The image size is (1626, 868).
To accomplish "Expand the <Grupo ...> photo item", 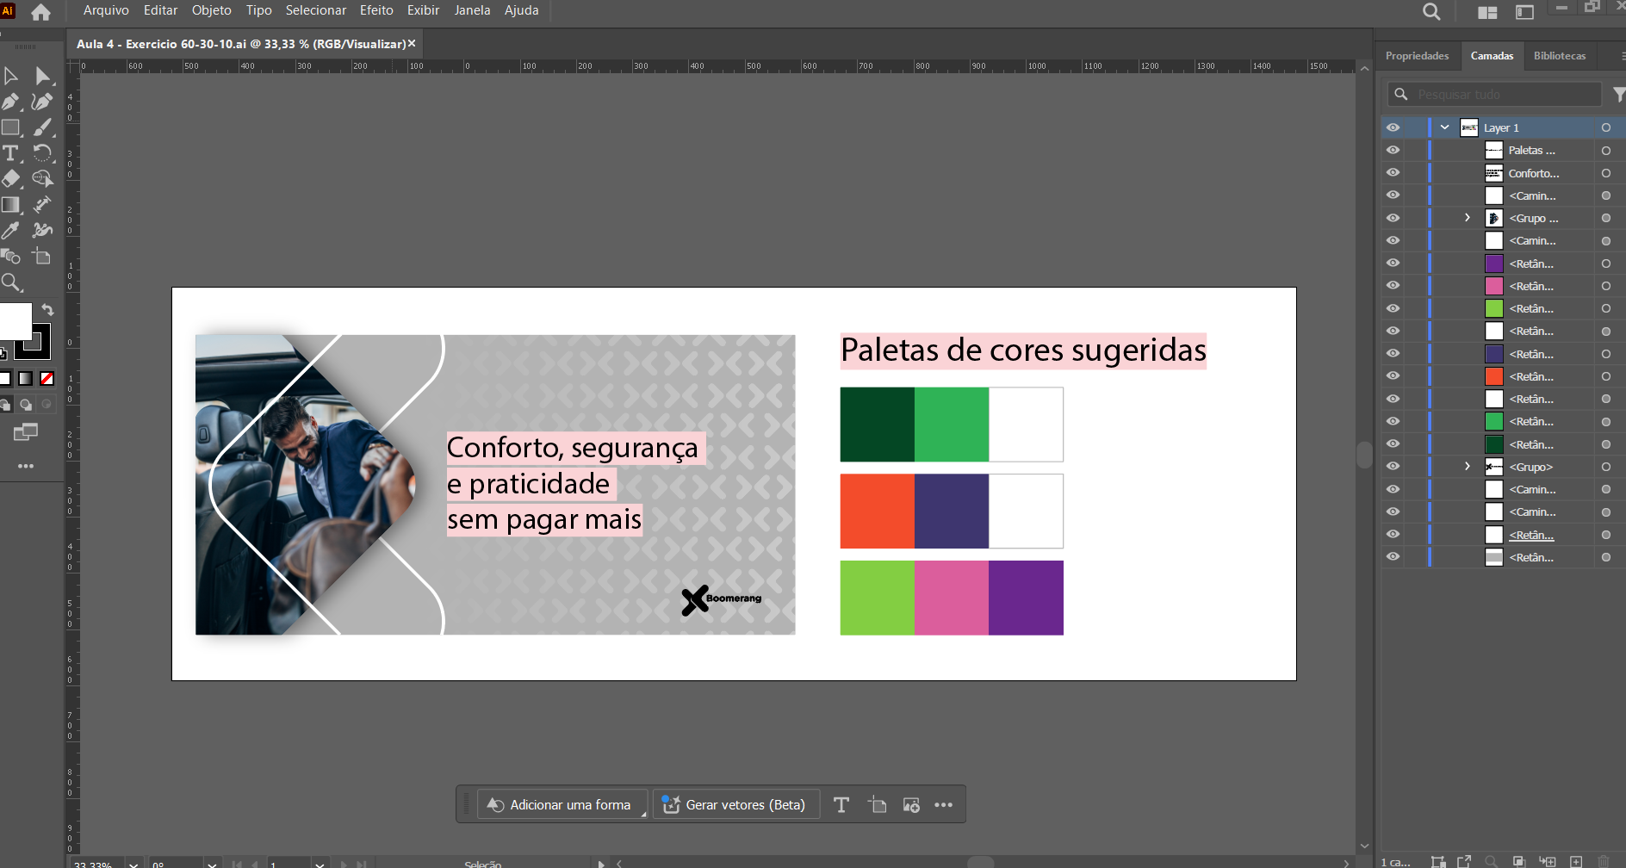I will tap(1468, 218).
